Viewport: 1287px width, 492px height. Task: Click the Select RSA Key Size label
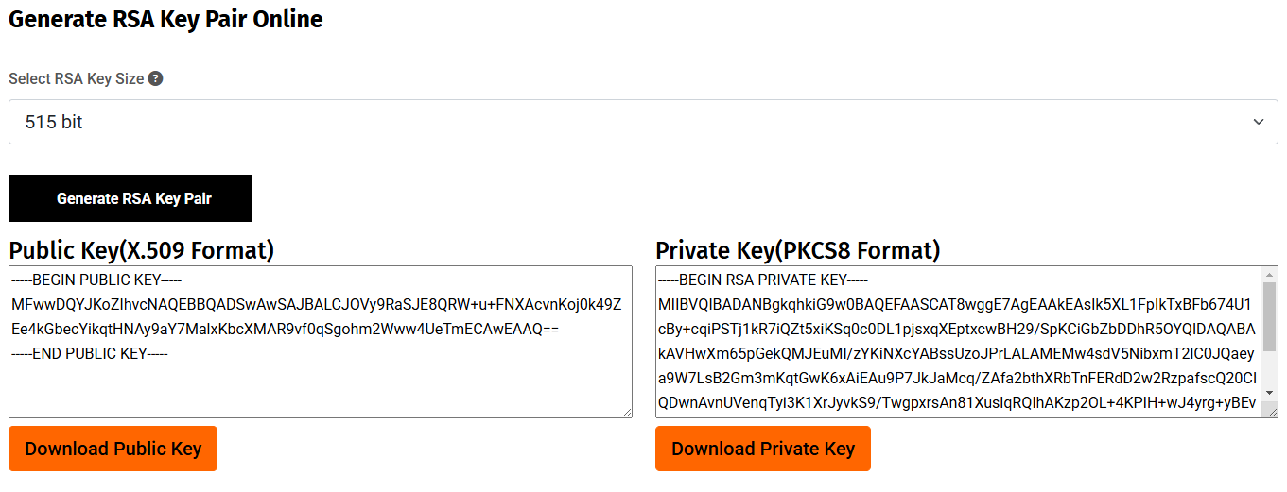[77, 79]
